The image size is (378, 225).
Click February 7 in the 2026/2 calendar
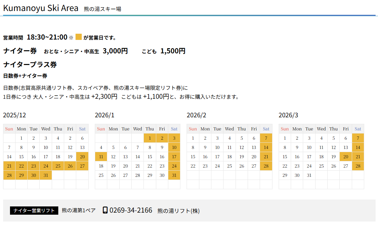pyautogui.click(x=266, y=138)
